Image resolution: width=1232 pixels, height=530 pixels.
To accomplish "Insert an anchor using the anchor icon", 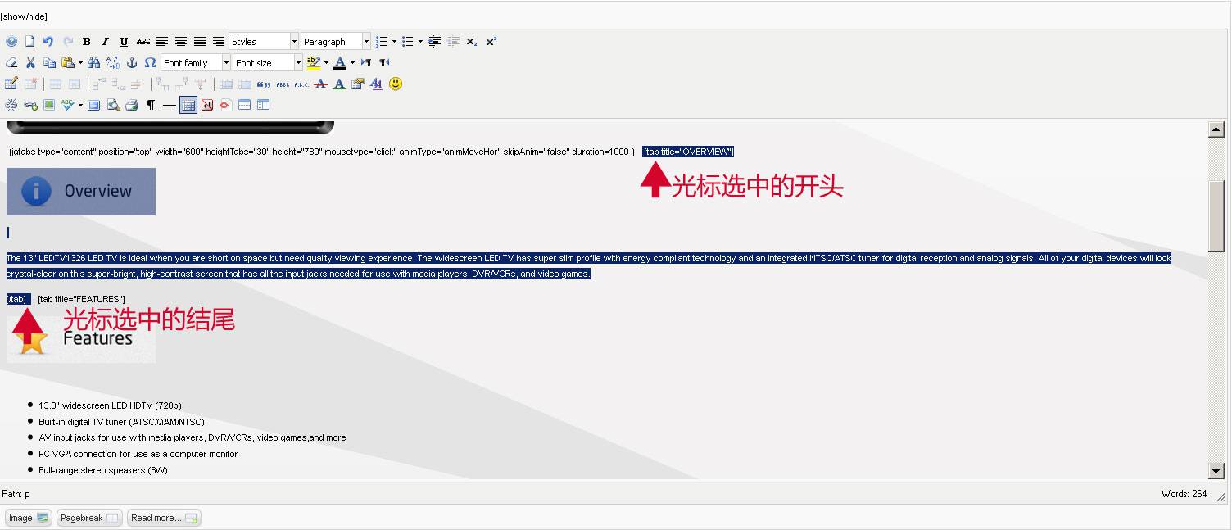I will [x=131, y=62].
